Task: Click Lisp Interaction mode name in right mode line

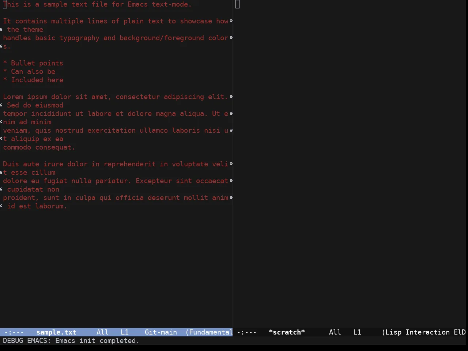Action: [418, 332]
